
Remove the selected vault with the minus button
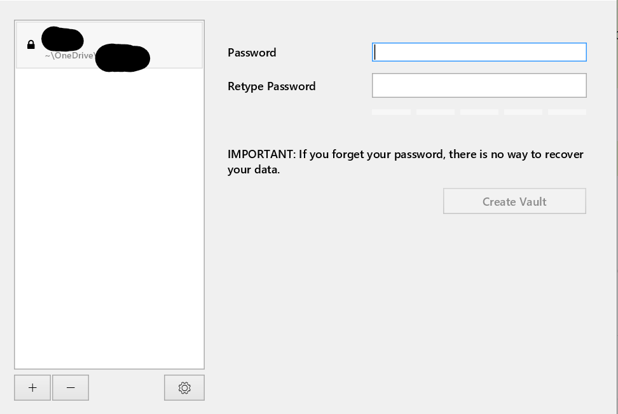(x=71, y=387)
